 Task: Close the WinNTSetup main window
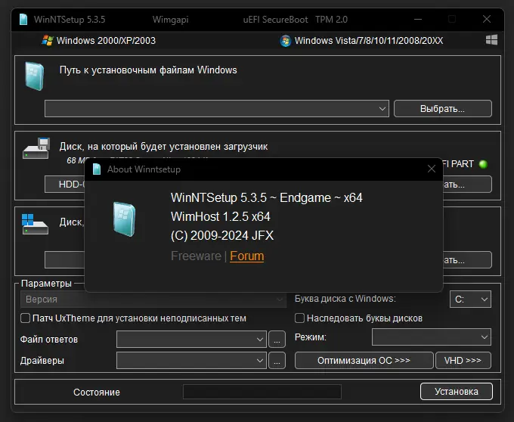point(487,20)
